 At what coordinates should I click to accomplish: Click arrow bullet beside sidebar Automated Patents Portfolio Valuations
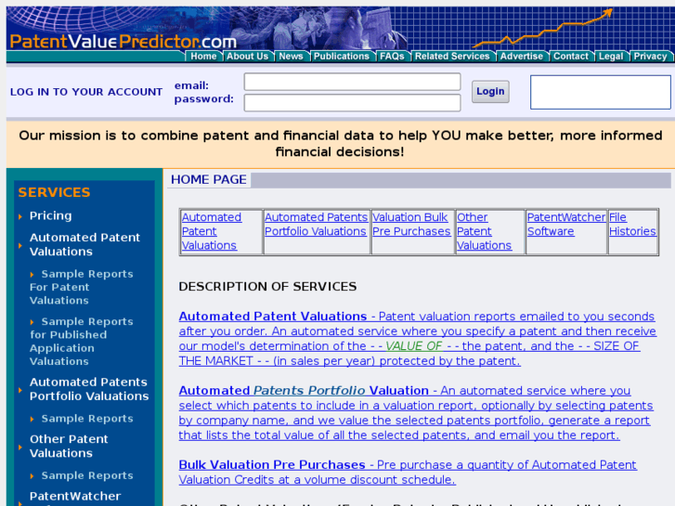pos(20,390)
